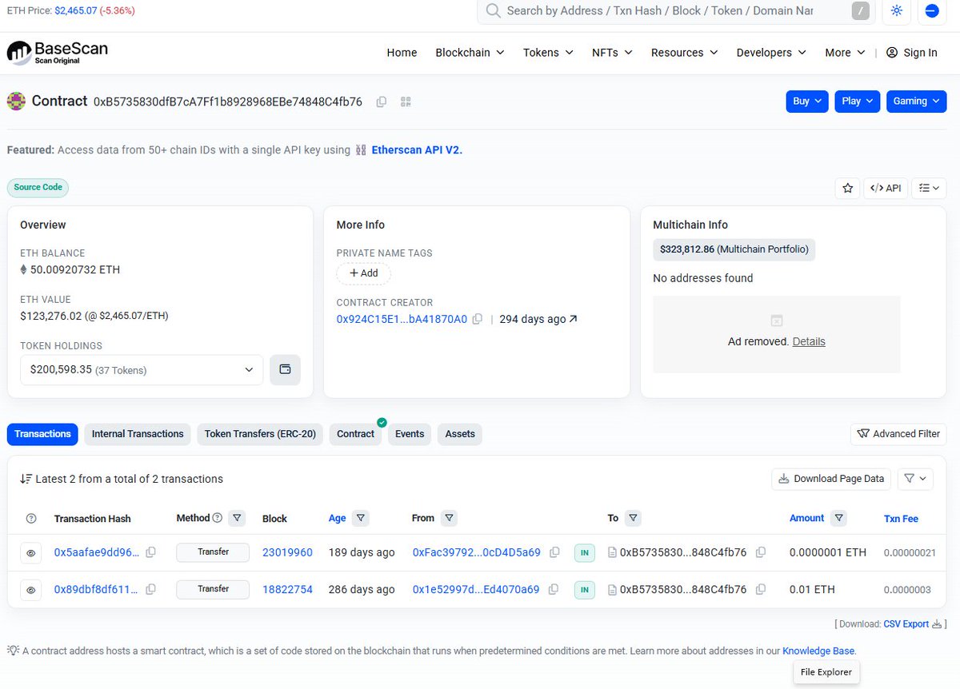The width and height of the screenshot is (960, 689).
Task: Open transaction hash 0x5aafae9dd96...
Action: [x=96, y=552]
